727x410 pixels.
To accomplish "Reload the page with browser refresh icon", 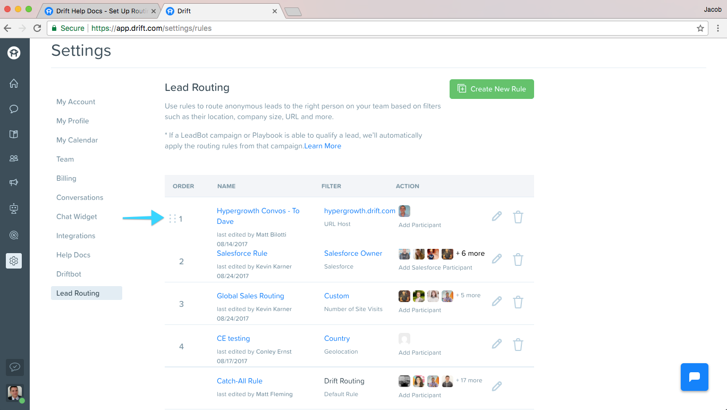I will (x=37, y=28).
